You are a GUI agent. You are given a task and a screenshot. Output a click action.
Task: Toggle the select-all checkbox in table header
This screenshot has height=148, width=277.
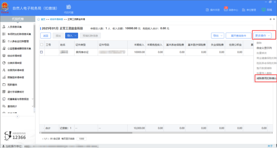point(42,45)
